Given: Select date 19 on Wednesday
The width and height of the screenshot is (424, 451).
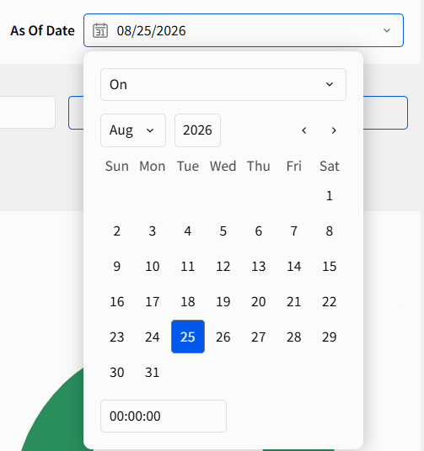Looking at the screenshot, I should click(x=223, y=301).
